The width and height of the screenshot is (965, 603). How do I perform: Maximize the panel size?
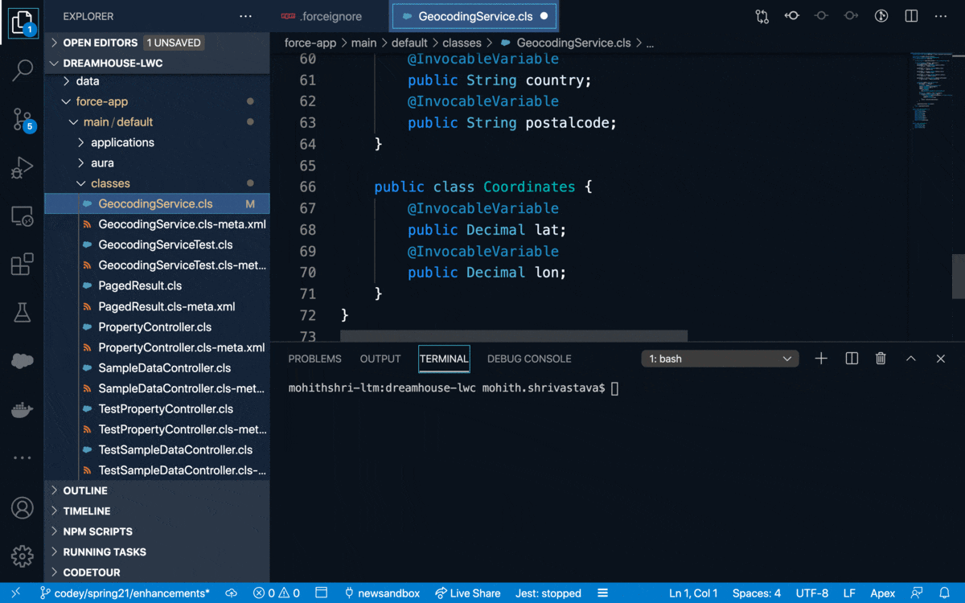click(x=911, y=359)
